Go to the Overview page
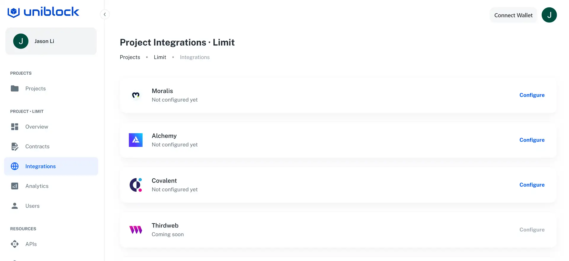Viewport: 569px width, 261px height. pyautogui.click(x=36, y=127)
